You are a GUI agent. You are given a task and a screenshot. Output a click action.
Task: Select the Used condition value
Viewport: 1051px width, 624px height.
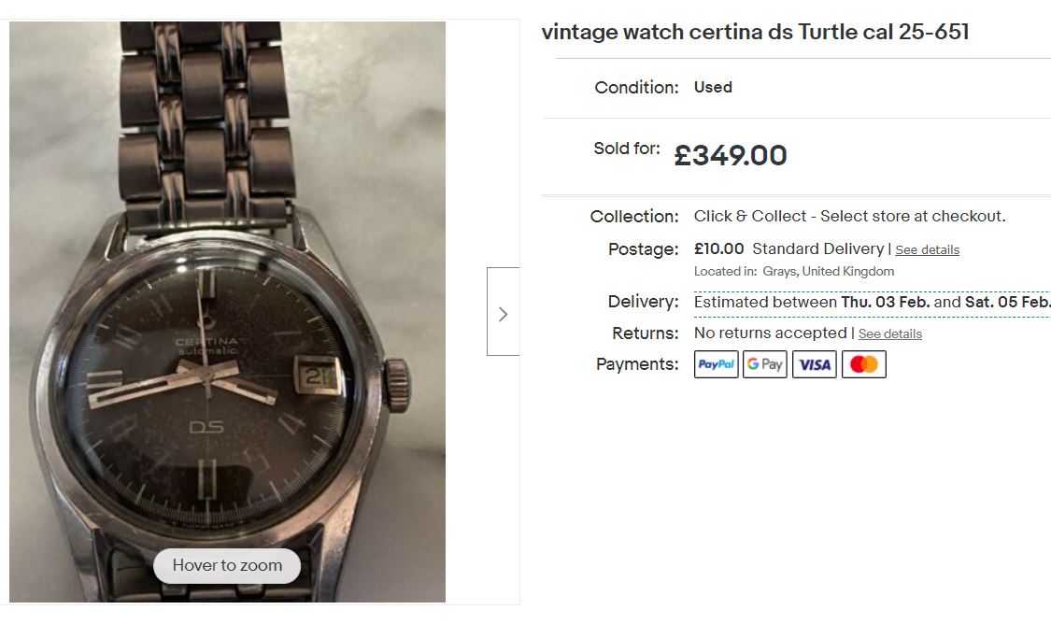coord(713,88)
